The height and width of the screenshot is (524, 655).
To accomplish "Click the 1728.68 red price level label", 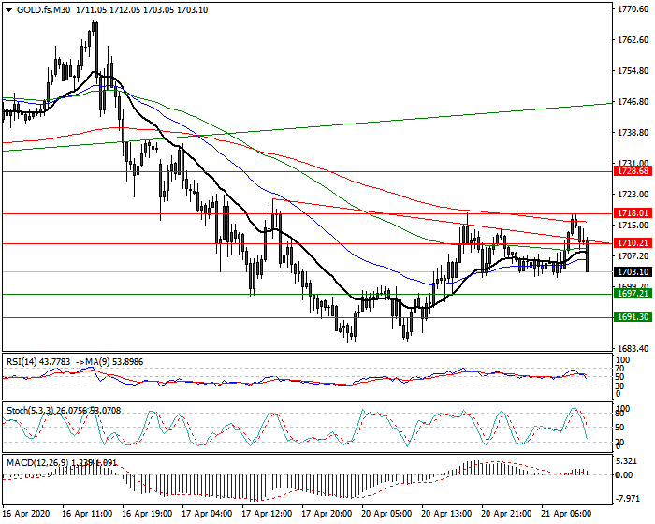I will pos(633,171).
